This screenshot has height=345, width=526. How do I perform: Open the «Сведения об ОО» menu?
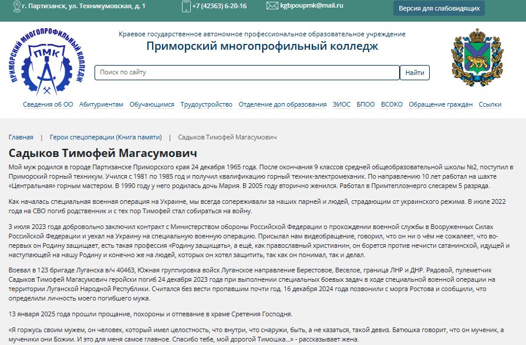click(48, 104)
